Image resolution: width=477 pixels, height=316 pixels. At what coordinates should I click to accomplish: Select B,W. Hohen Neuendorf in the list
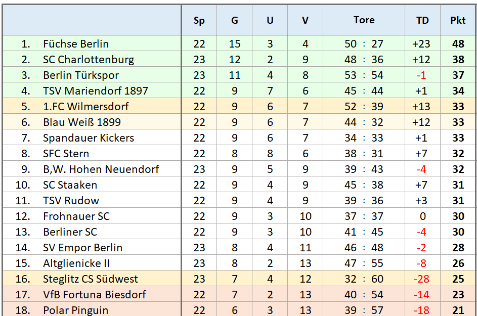pyautogui.click(x=101, y=169)
